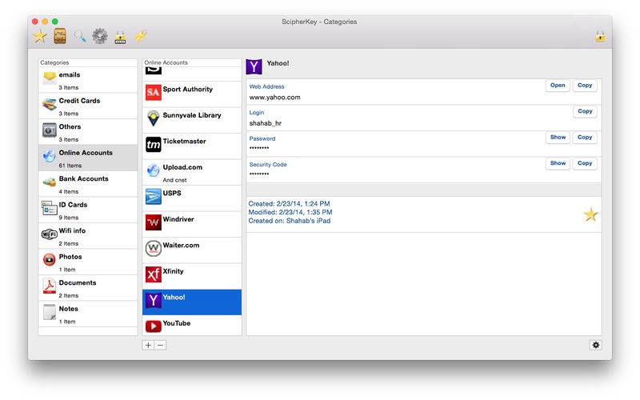The image size is (640, 400).
Task: Copy the Web Address value
Action: pos(585,86)
